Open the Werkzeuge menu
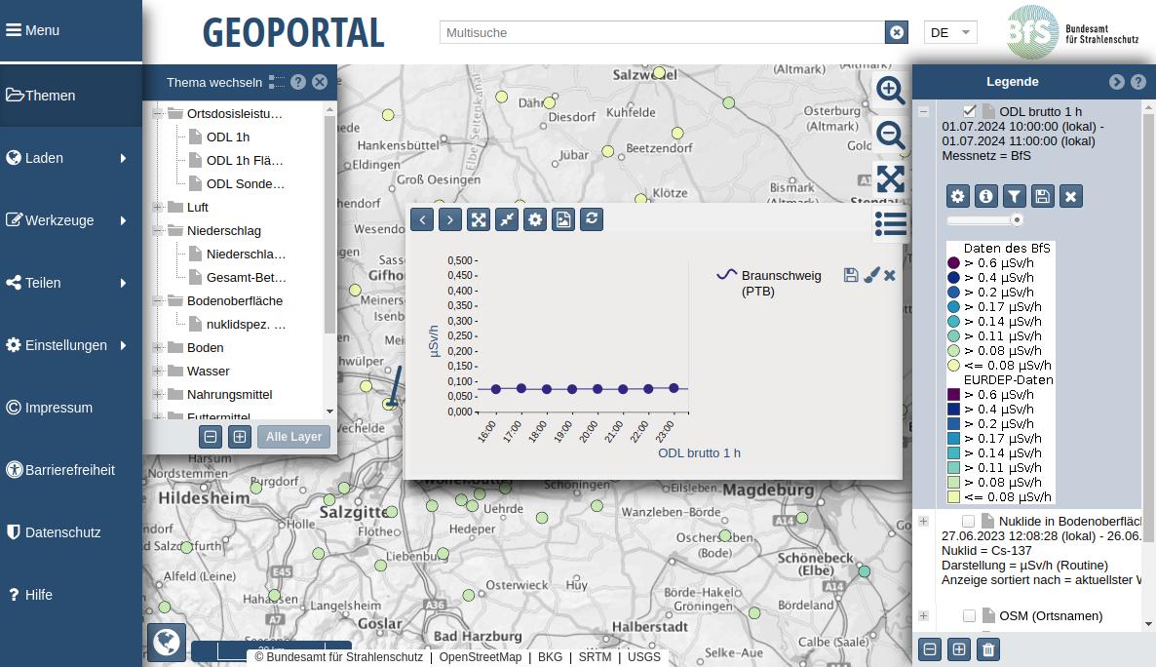The width and height of the screenshot is (1156, 667). coord(70,220)
